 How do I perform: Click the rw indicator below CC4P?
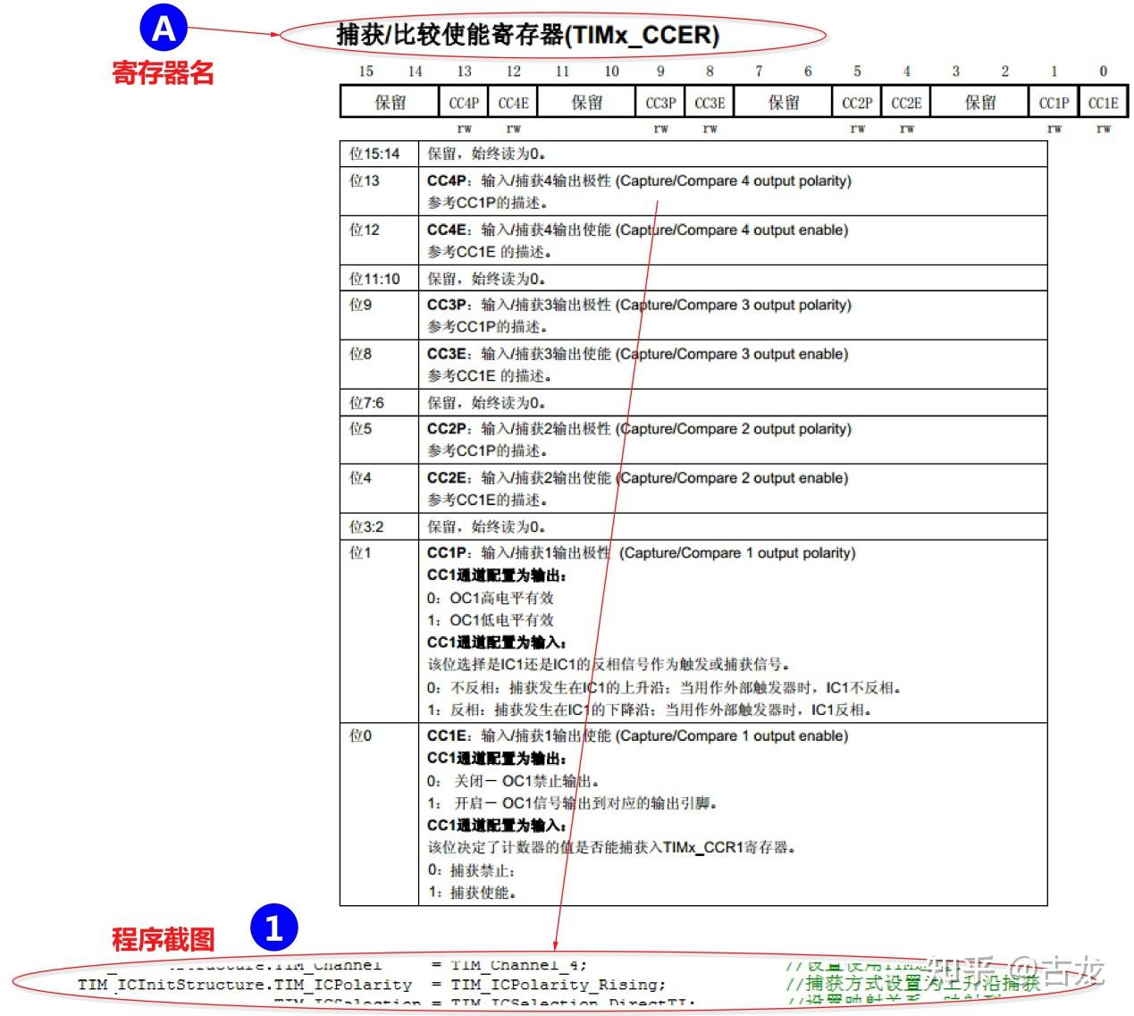(465, 129)
